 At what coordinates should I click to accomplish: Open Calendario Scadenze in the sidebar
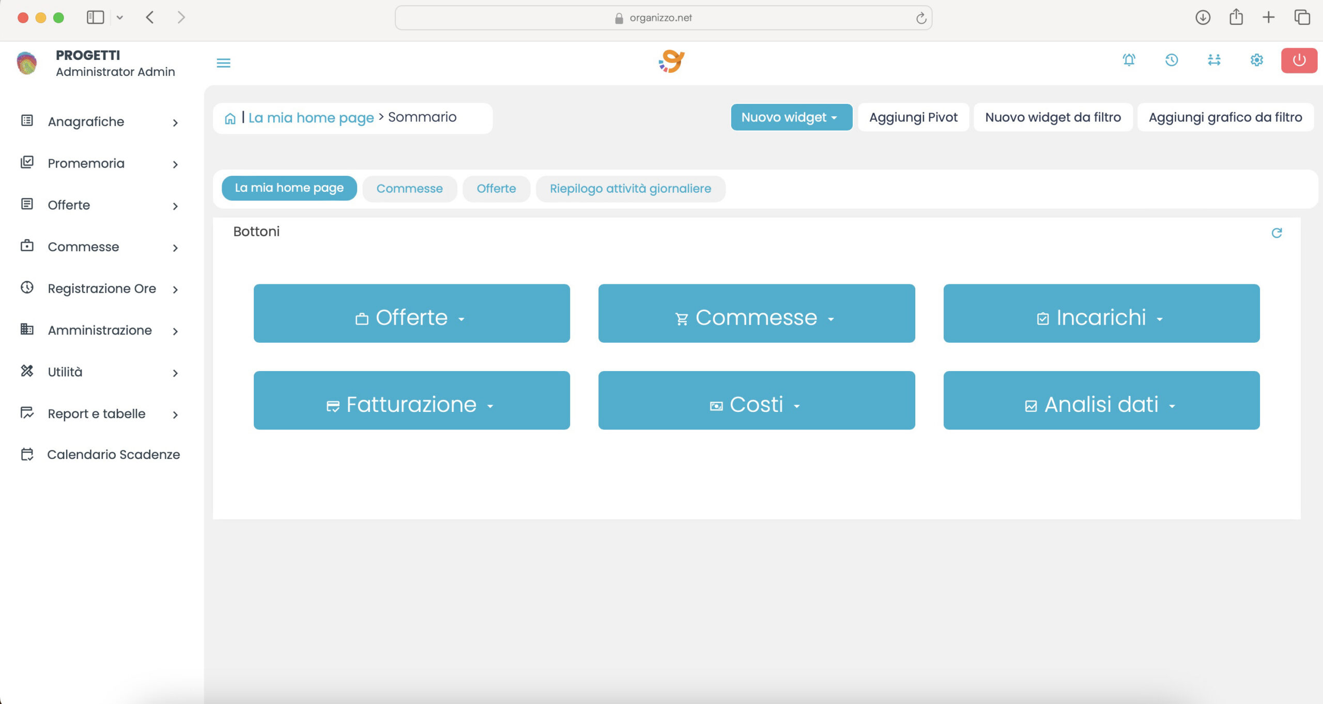pos(100,454)
